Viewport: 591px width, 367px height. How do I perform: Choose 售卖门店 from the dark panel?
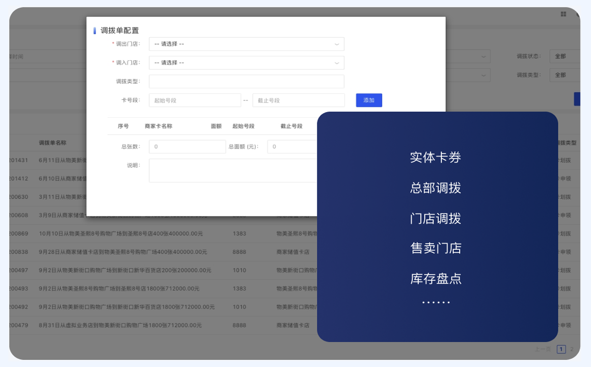pos(436,248)
